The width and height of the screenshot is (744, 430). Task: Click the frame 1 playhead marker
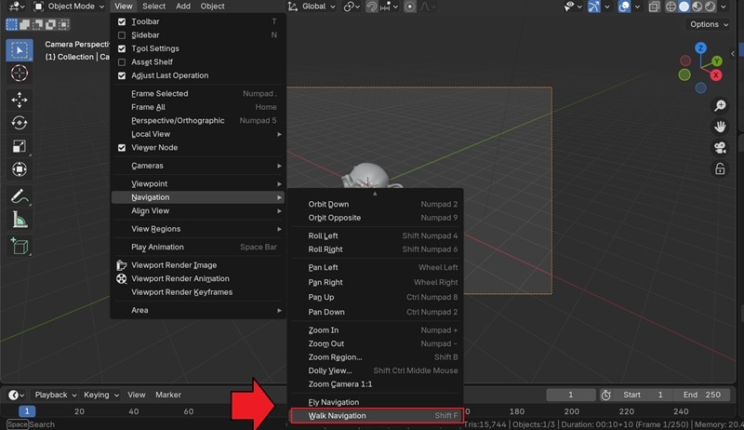pos(27,411)
